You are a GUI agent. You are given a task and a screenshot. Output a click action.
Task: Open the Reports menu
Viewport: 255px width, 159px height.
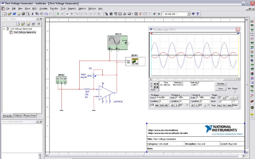click(x=72, y=9)
